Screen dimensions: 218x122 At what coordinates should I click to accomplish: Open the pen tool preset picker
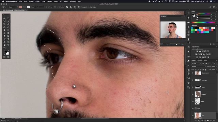4,7
